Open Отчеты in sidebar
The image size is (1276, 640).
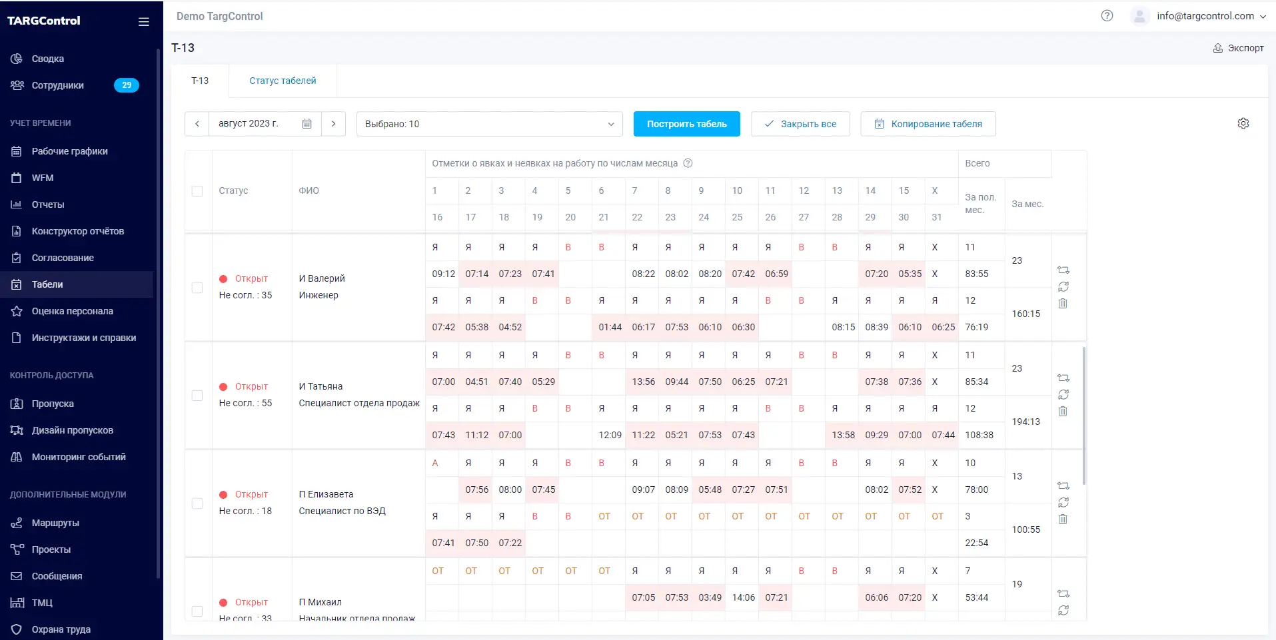[x=77, y=204]
